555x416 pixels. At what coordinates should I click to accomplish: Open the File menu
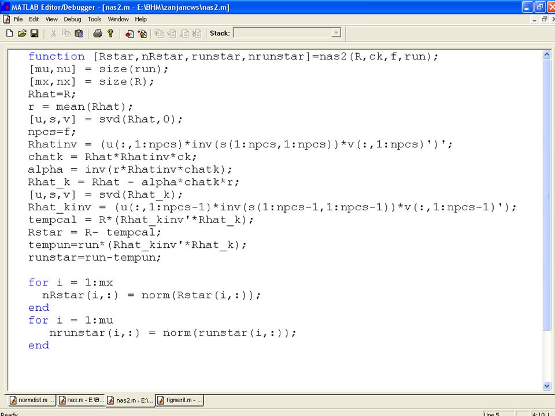click(x=18, y=19)
